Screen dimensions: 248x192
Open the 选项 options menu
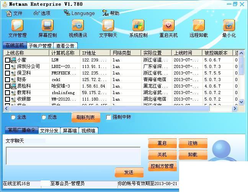[x=42, y=13]
